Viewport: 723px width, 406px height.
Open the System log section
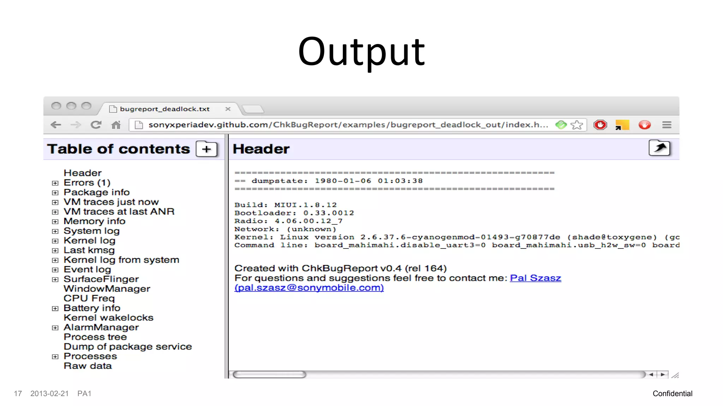[x=92, y=231]
